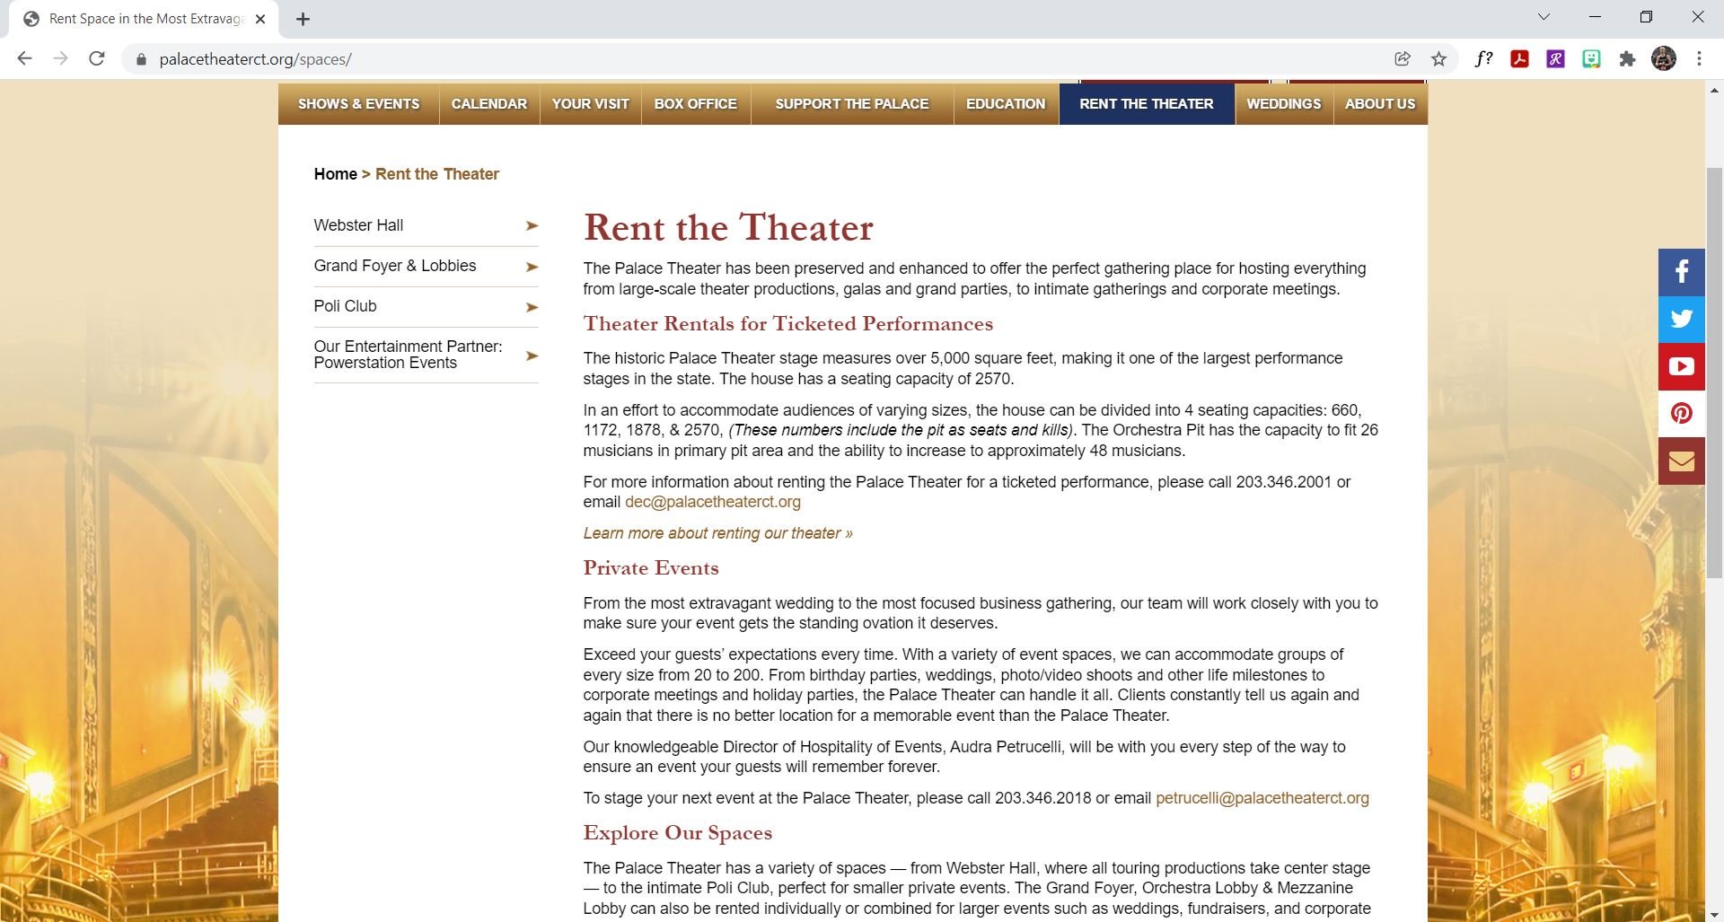Open Shows & Events menu
This screenshot has width=1724, height=922.
coord(358,104)
